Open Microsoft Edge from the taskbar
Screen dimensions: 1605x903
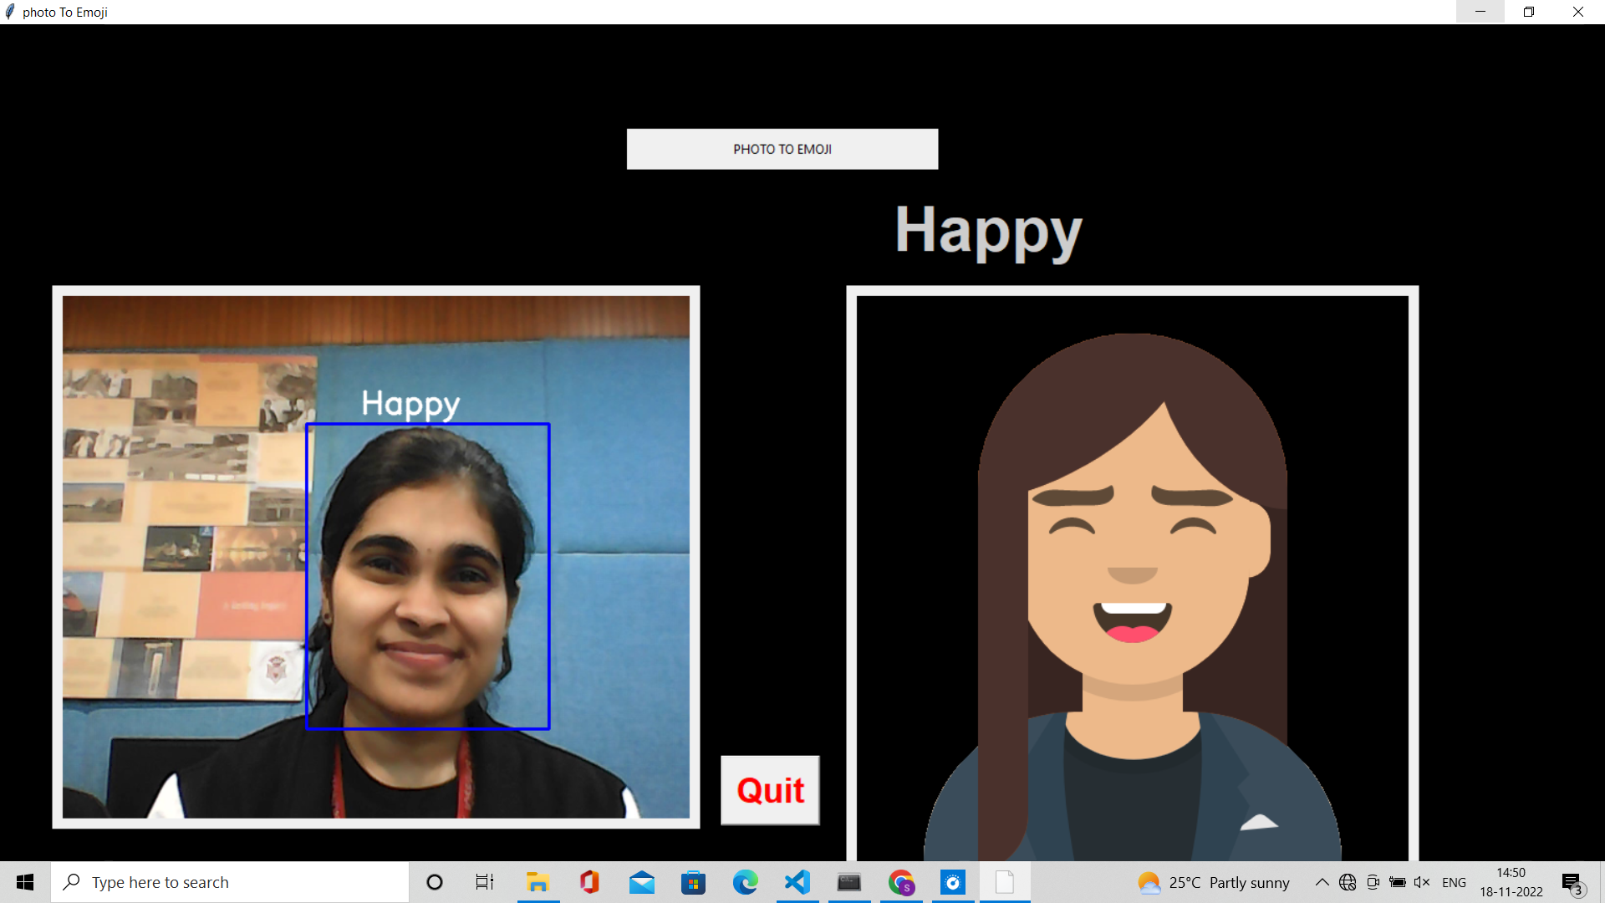pos(745,881)
